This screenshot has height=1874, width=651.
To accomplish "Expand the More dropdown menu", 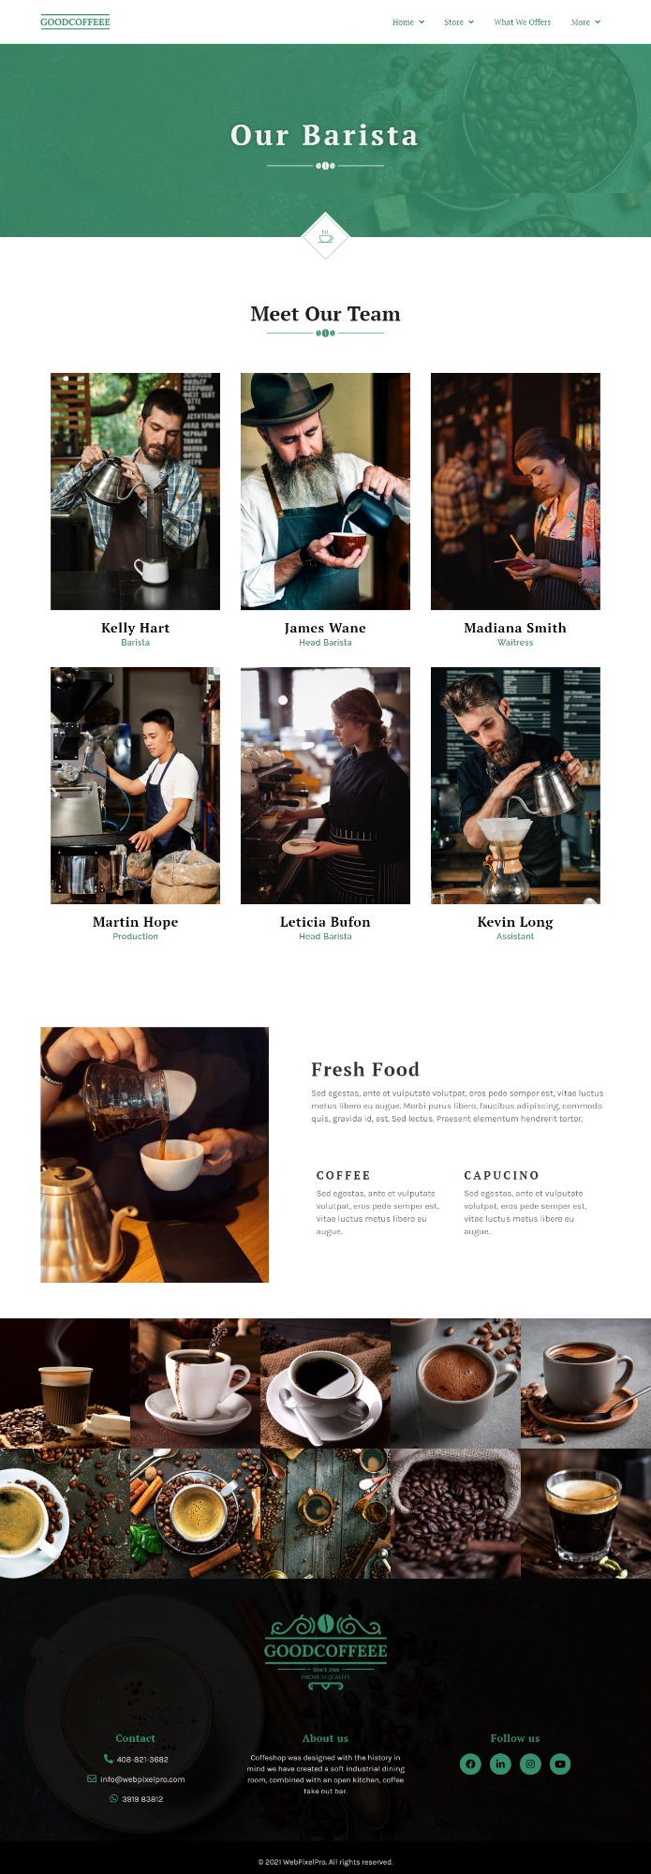I will [x=586, y=22].
